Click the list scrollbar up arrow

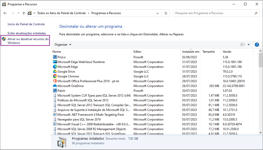pos(260,51)
